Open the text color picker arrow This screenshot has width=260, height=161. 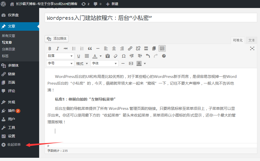tap(100, 56)
